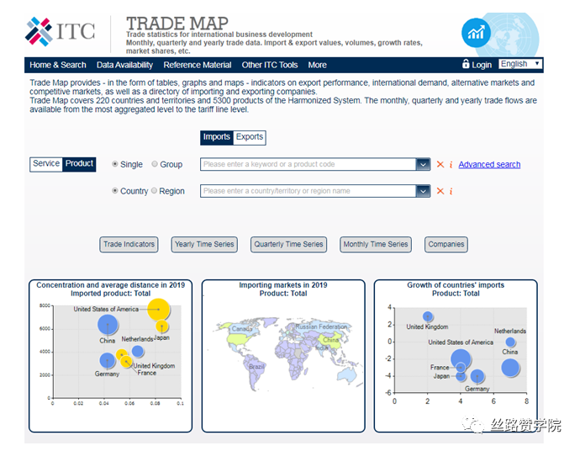This screenshot has height=451, width=580.
Task: Open Home & Search menu
Action: (x=58, y=65)
